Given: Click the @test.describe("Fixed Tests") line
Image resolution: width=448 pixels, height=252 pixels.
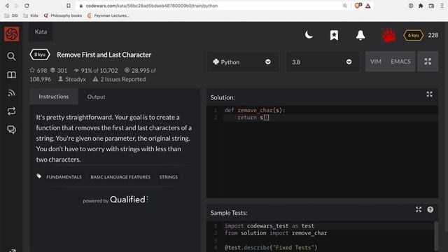Looking at the screenshot, I should 271,248.
